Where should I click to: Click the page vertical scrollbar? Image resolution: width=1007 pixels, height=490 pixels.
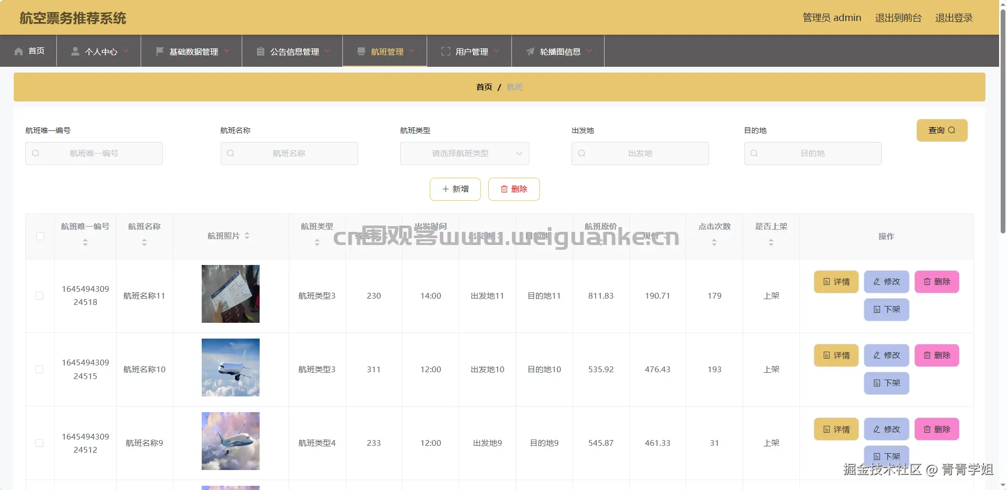pyautogui.click(x=1003, y=121)
